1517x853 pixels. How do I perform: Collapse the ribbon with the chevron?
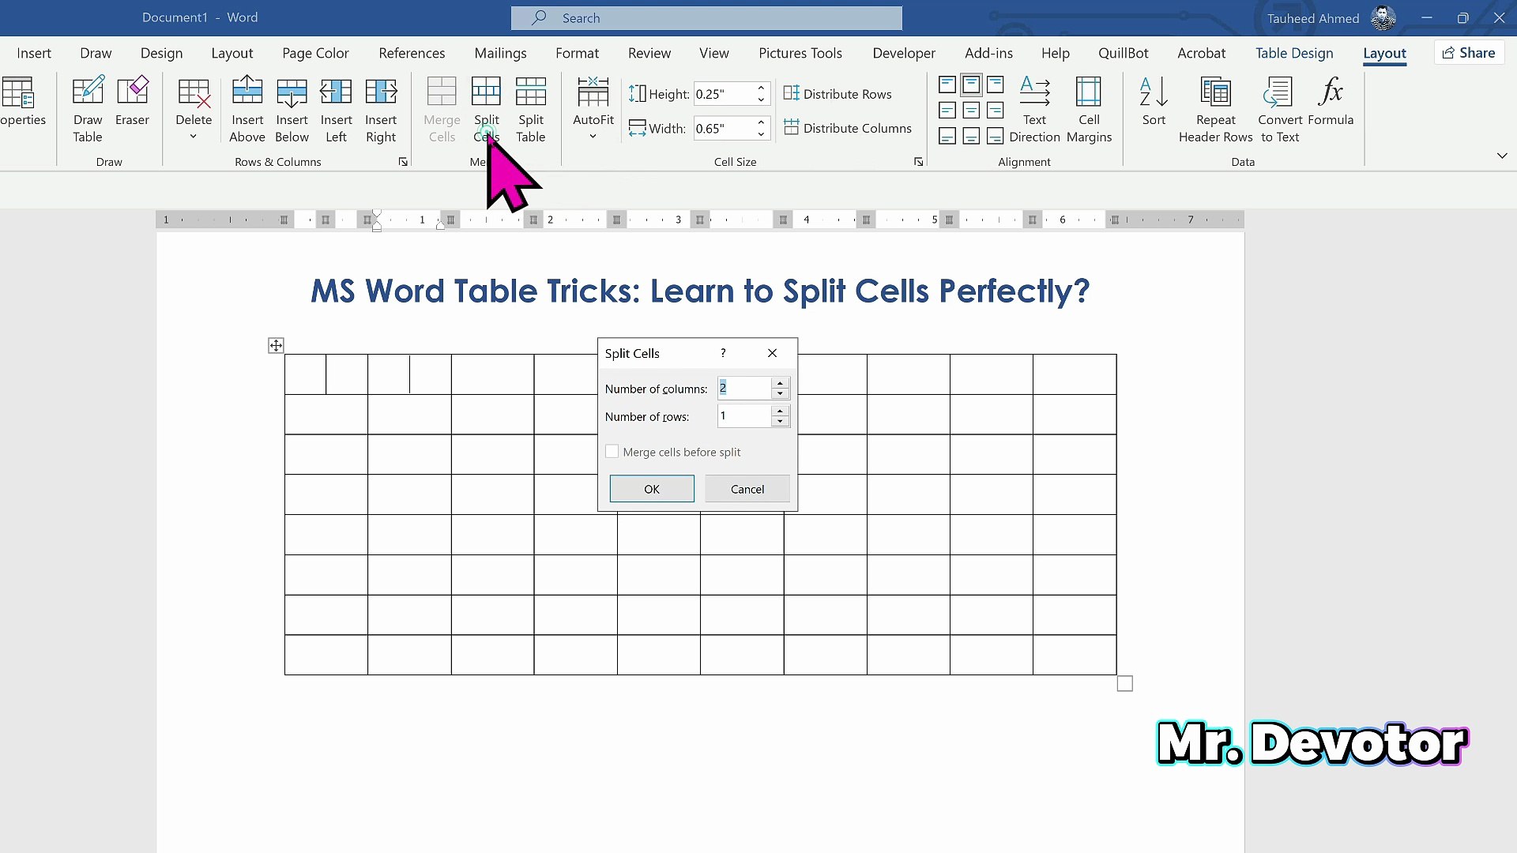coord(1502,156)
